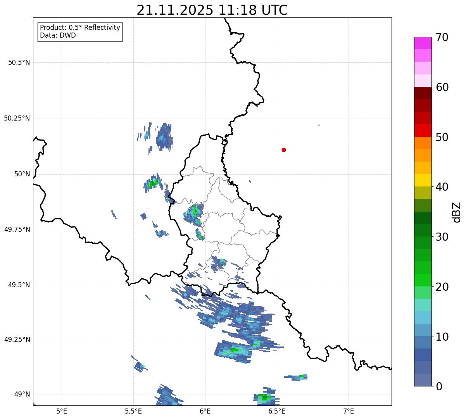The image size is (466, 419).
Task: Click the 50.5°N latitude label
Action: coord(19,62)
